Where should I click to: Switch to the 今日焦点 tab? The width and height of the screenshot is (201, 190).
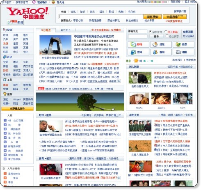(46, 30)
